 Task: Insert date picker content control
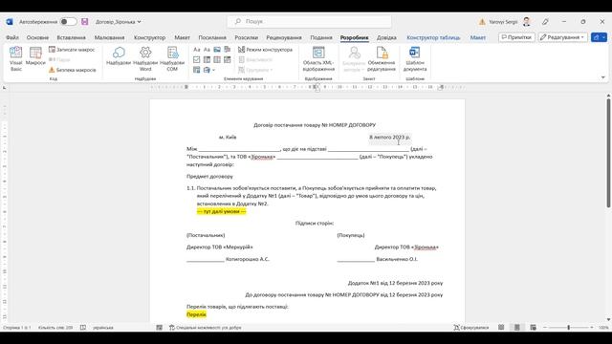pyautogui.click(x=228, y=59)
